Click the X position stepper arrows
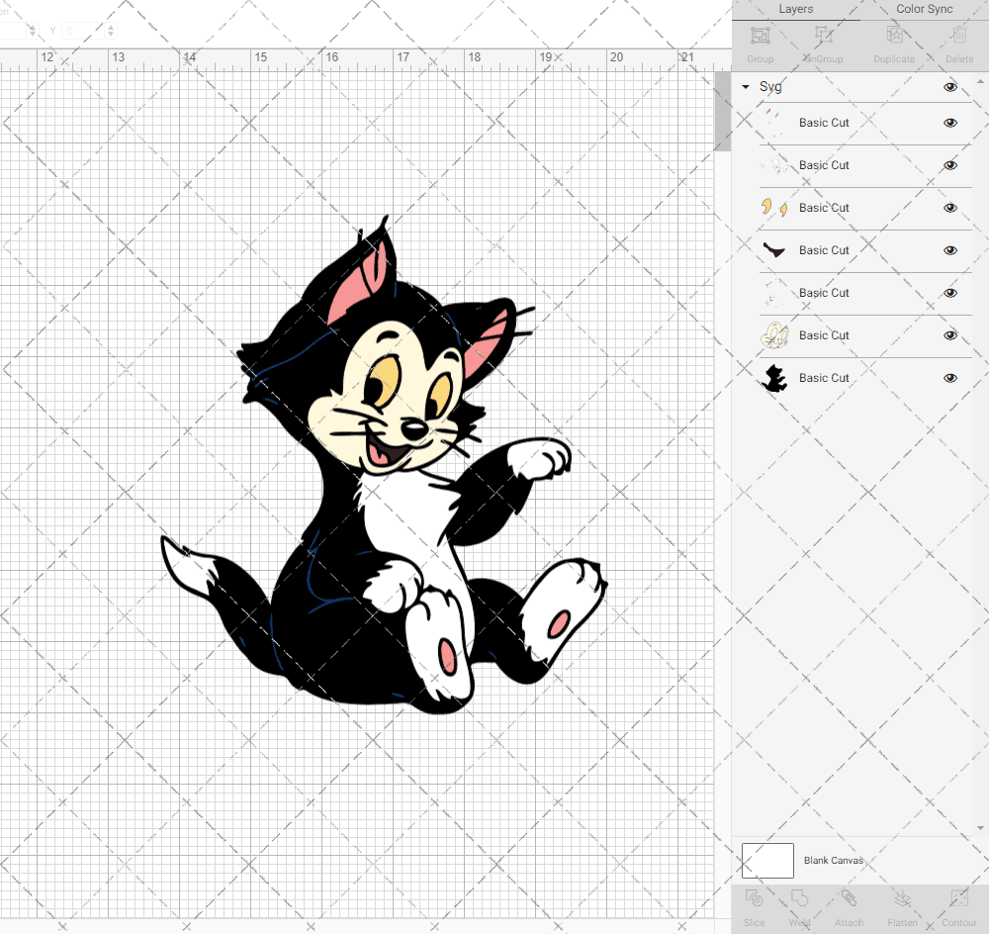The width and height of the screenshot is (989, 934). (33, 31)
